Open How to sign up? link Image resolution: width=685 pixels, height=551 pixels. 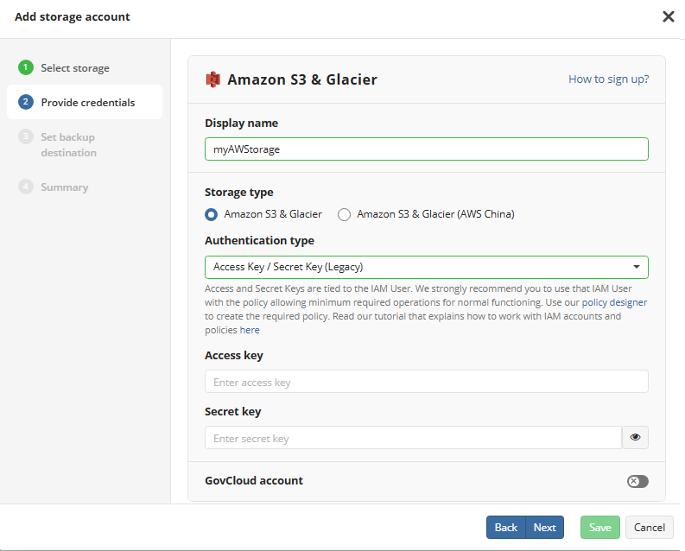tap(608, 79)
